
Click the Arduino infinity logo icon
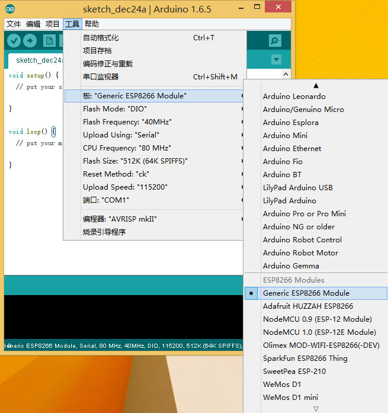point(10,9)
